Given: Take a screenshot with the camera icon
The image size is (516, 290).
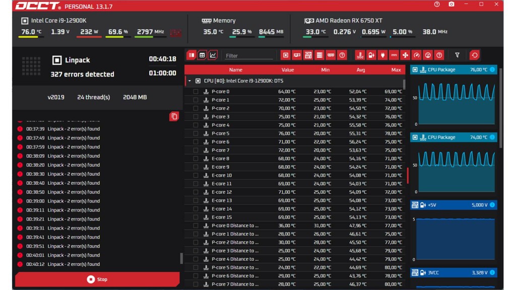Looking at the screenshot, I should (451, 5).
